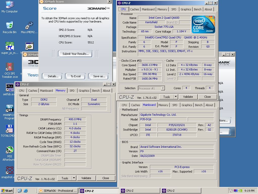Click motherboard Model field P35-DQ6
Screen dimensions: 258x194
[x=163, y=119]
